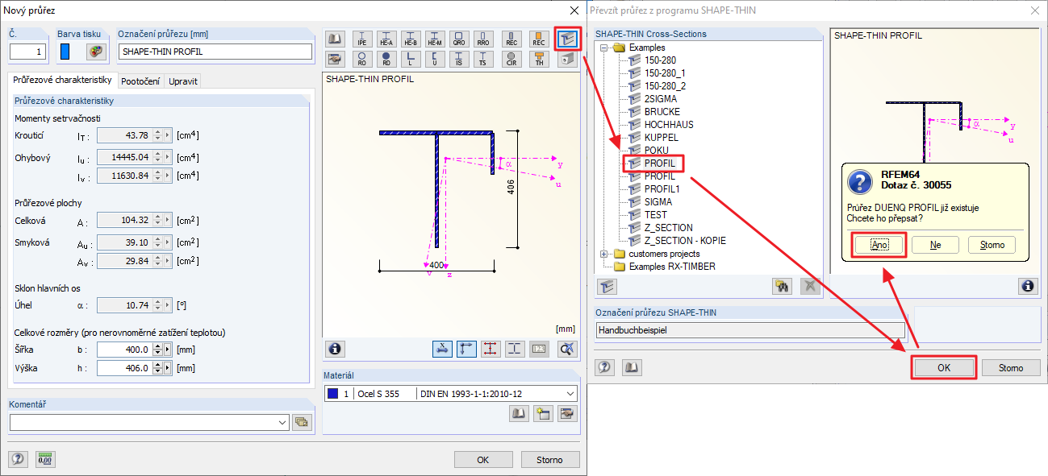Open the hand-pointer section edit icon below the library book

[335, 58]
